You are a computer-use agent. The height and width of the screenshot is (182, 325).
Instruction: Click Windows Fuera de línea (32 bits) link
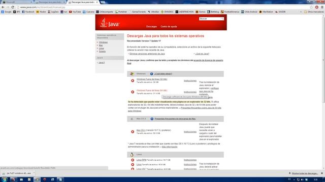coord(152,79)
